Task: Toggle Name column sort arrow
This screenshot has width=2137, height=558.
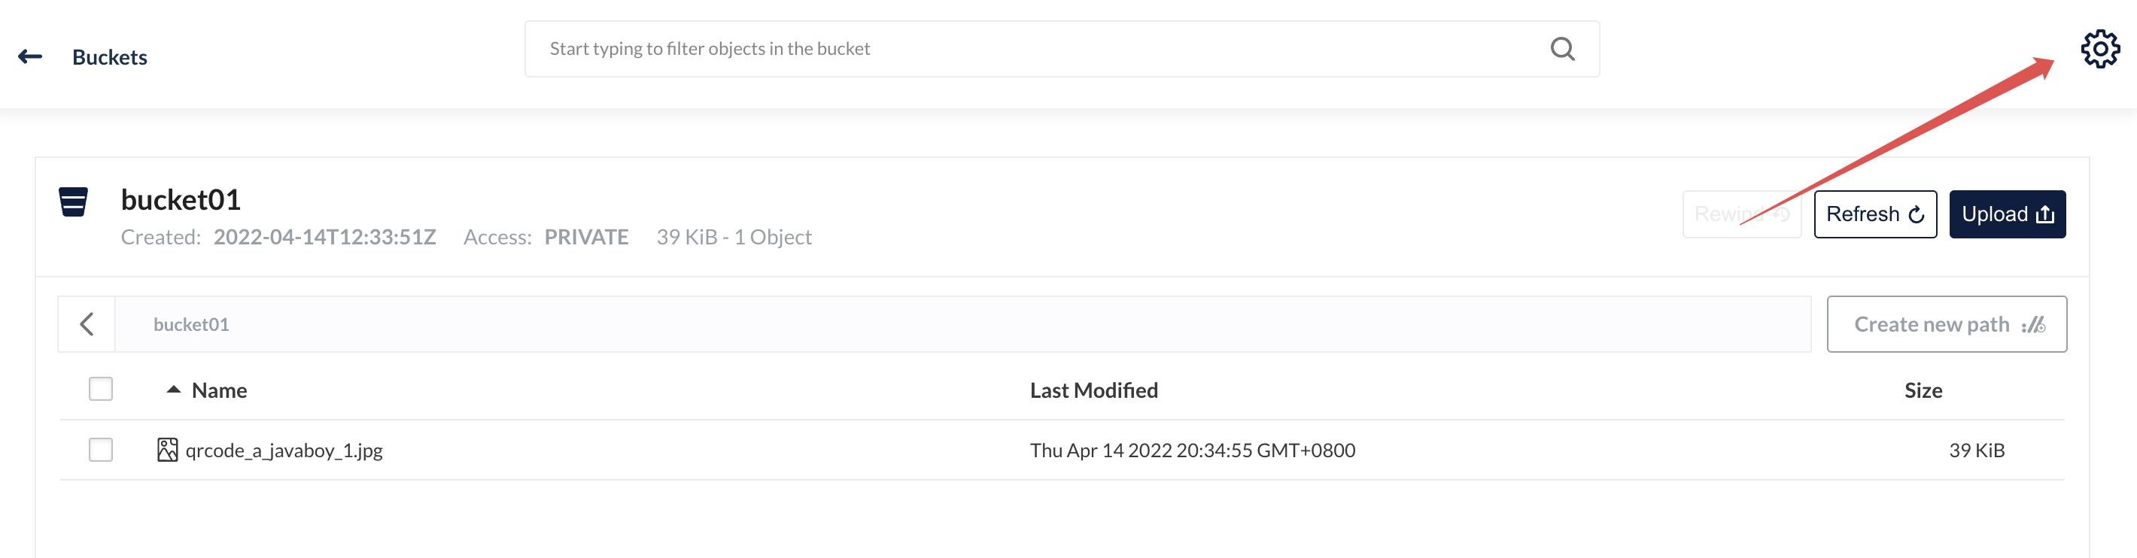Action: click(173, 389)
